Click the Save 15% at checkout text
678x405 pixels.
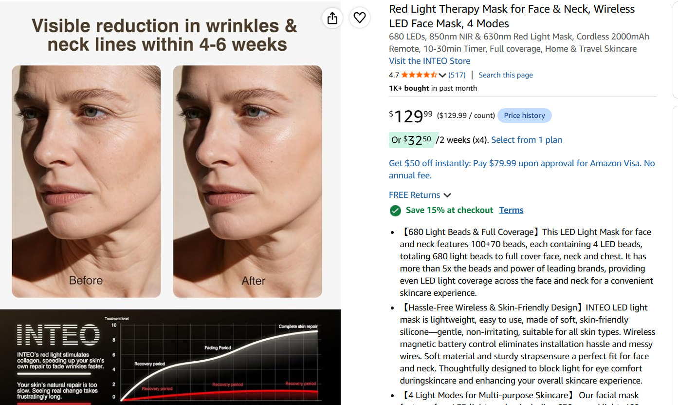click(450, 210)
